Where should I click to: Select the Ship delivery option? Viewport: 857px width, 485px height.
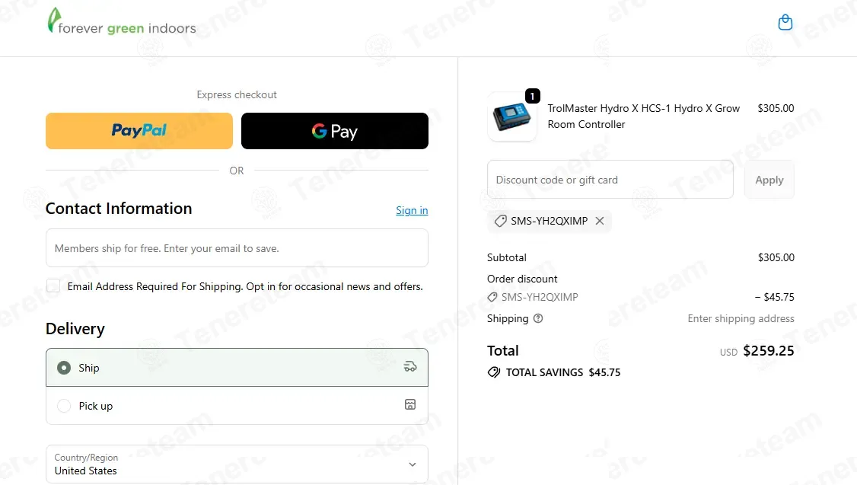[237, 368]
